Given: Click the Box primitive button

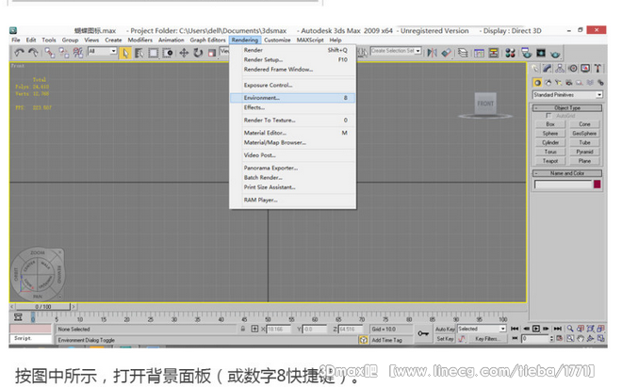Looking at the screenshot, I should (x=550, y=124).
